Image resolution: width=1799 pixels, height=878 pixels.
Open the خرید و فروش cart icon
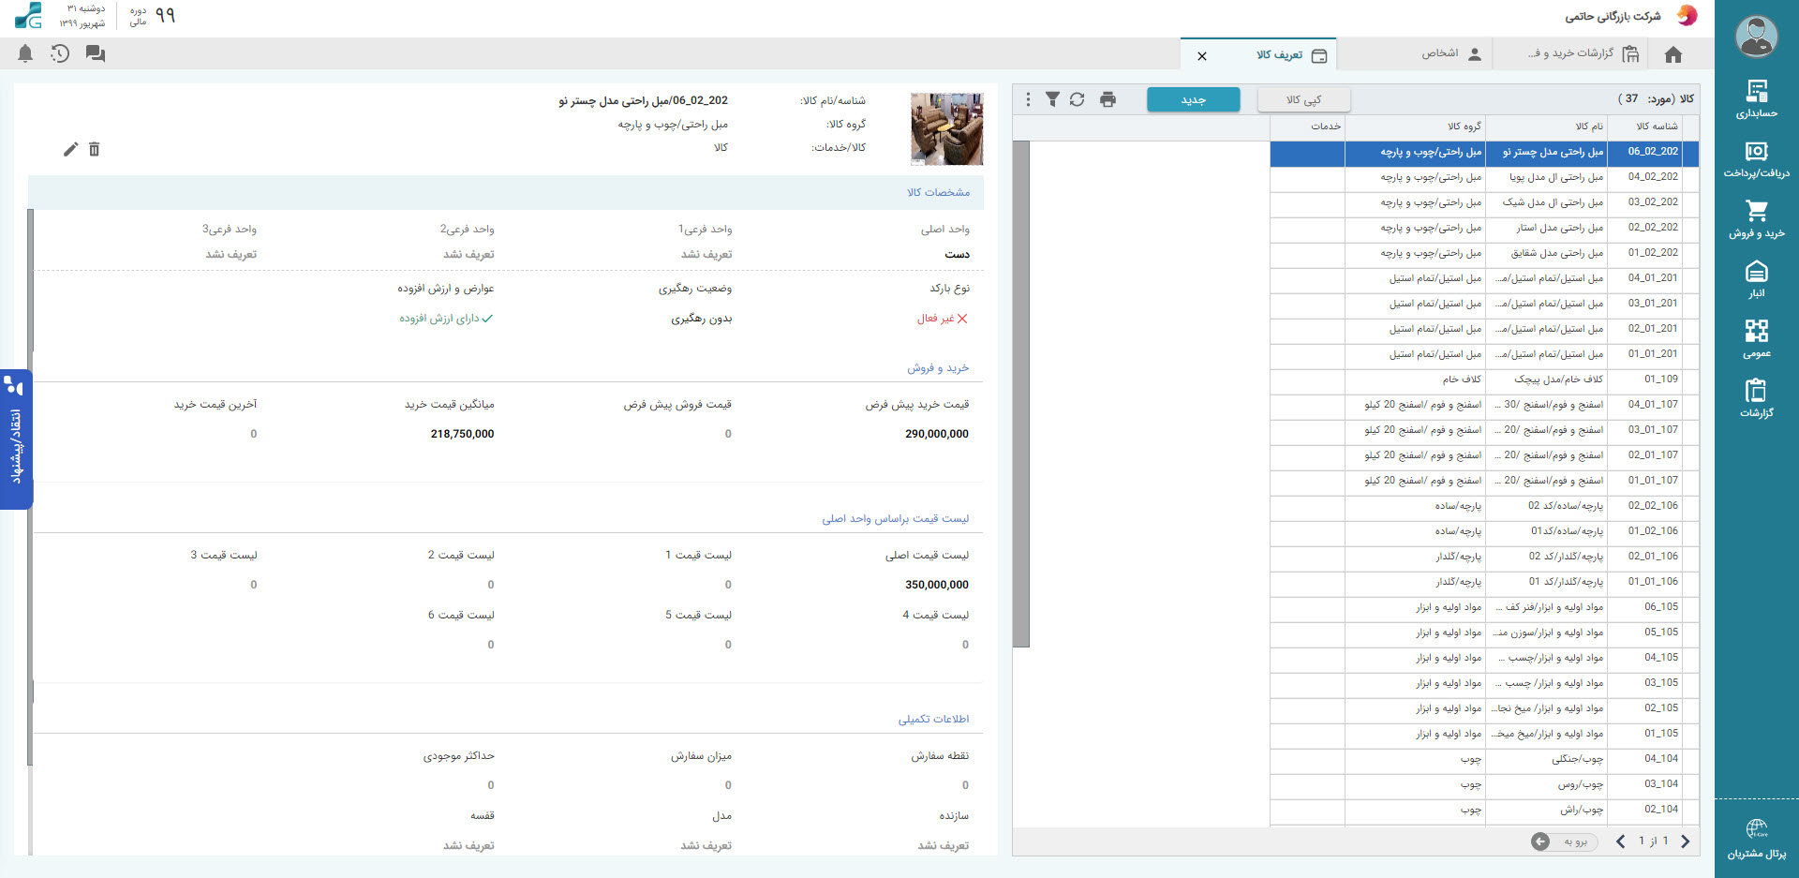(1756, 211)
